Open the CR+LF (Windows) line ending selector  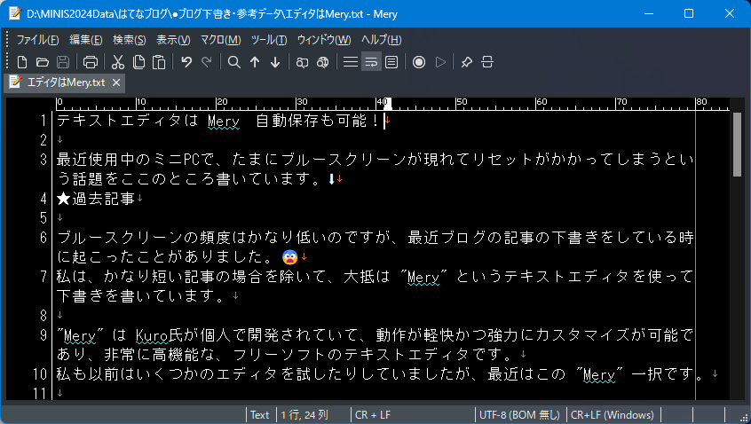coord(613,415)
